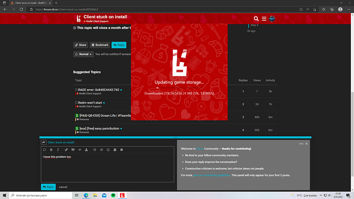Image resolution: width=354 pixels, height=199 pixels.
Task: Click the upload icon in editor toolbar
Action: point(86,150)
